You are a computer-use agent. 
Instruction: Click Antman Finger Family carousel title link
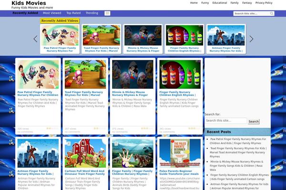226,49
